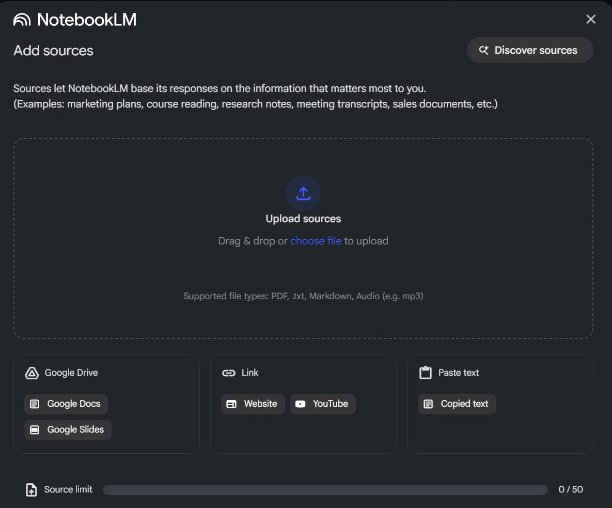This screenshot has width=612, height=508.
Task: Click the Supported file types text
Action: (x=303, y=296)
